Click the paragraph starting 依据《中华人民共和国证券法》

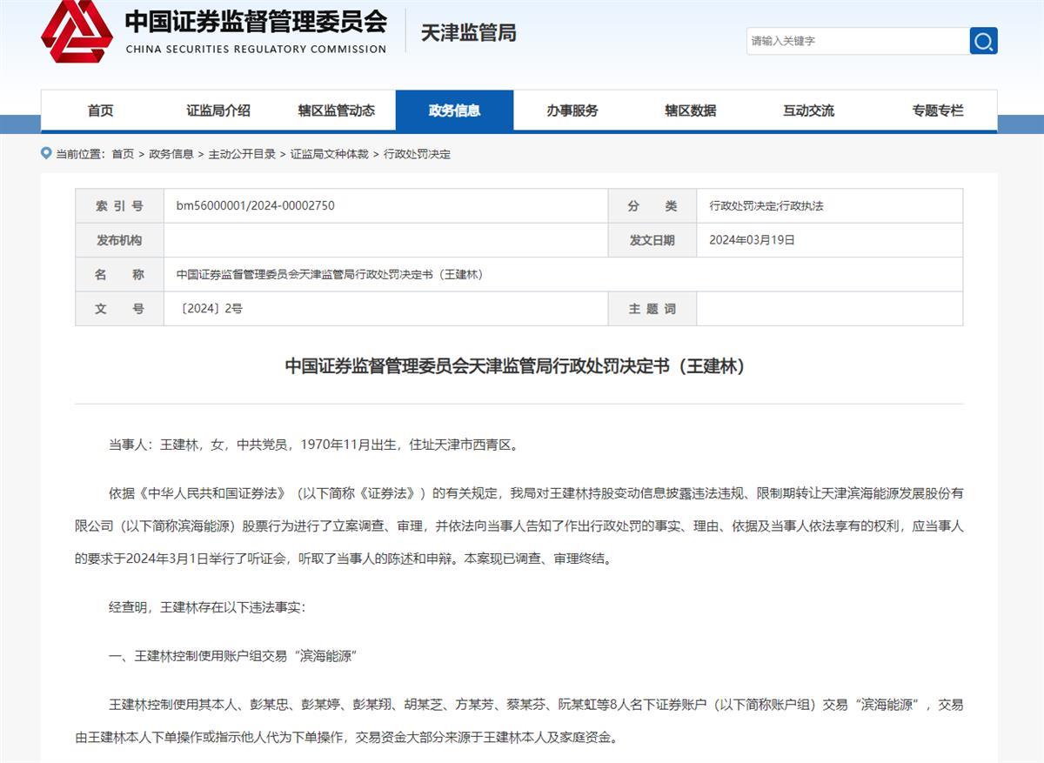click(519, 526)
